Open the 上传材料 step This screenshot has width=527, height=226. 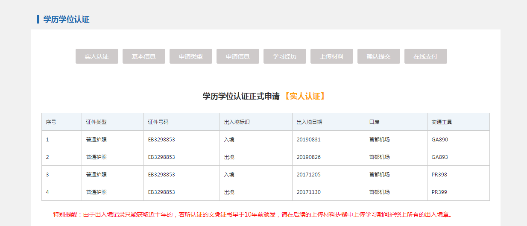pos(331,56)
